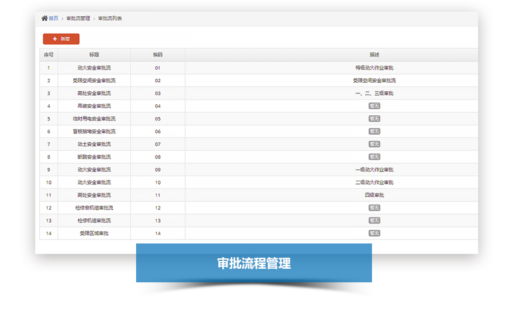Go to 审批流管理 in the breadcrumb
The width and height of the screenshot is (512, 316).
tap(78, 19)
